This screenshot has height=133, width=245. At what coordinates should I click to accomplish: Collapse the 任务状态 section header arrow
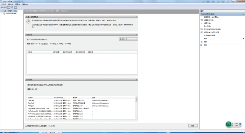pos(137,34)
